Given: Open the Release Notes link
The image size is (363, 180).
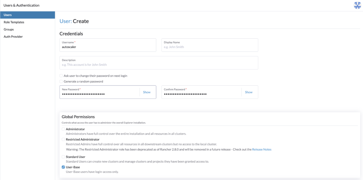Looking at the screenshot, I should point(262,150).
